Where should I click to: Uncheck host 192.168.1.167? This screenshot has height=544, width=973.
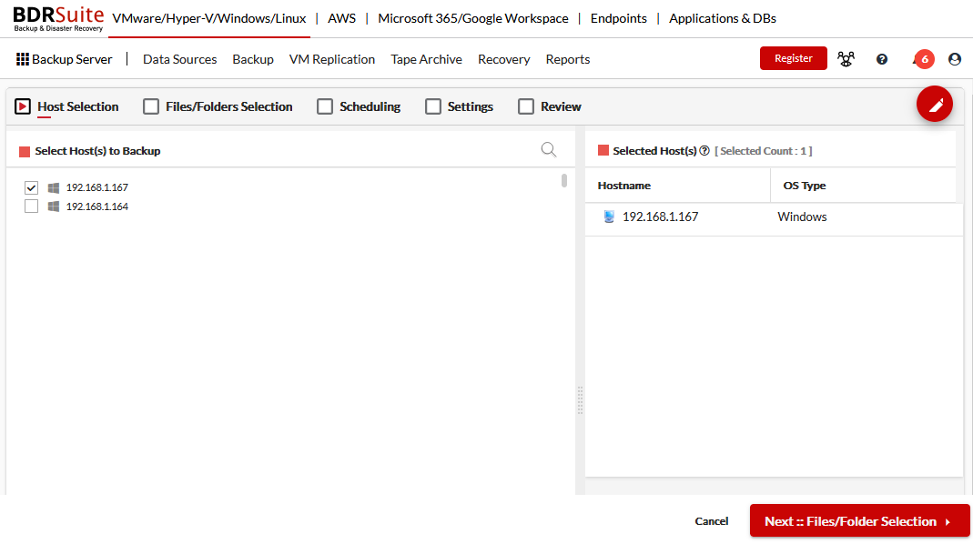click(x=31, y=187)
